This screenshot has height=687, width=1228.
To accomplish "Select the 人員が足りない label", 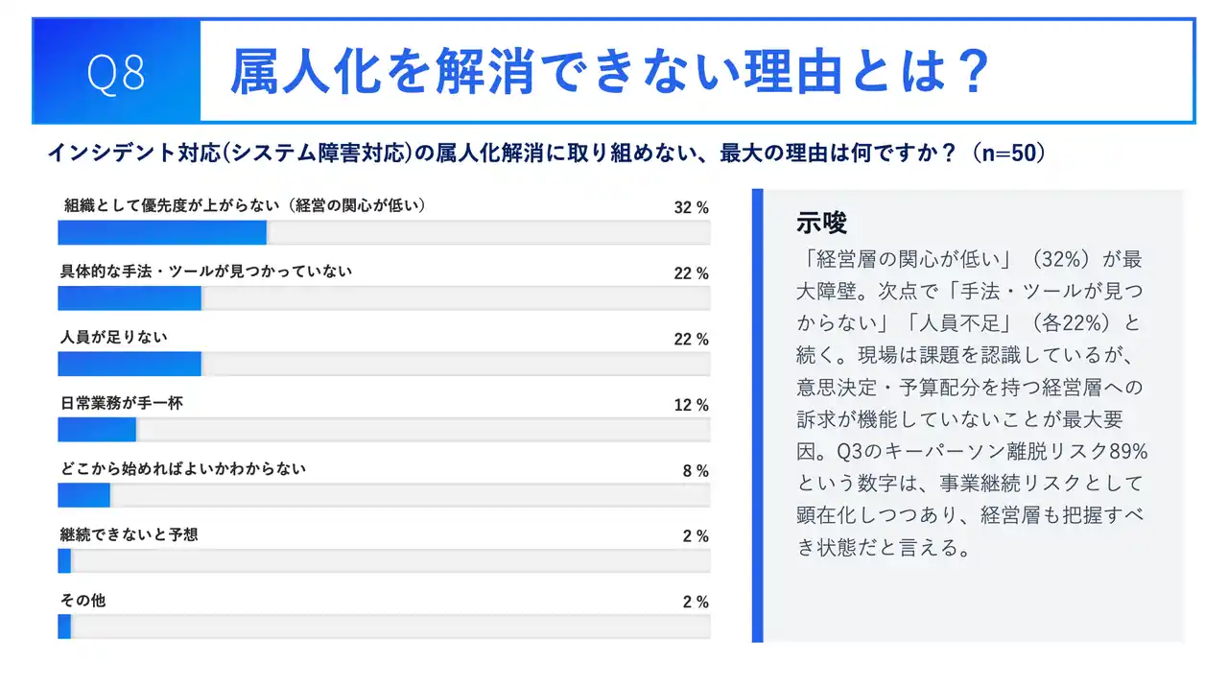I will pos(113,337).
